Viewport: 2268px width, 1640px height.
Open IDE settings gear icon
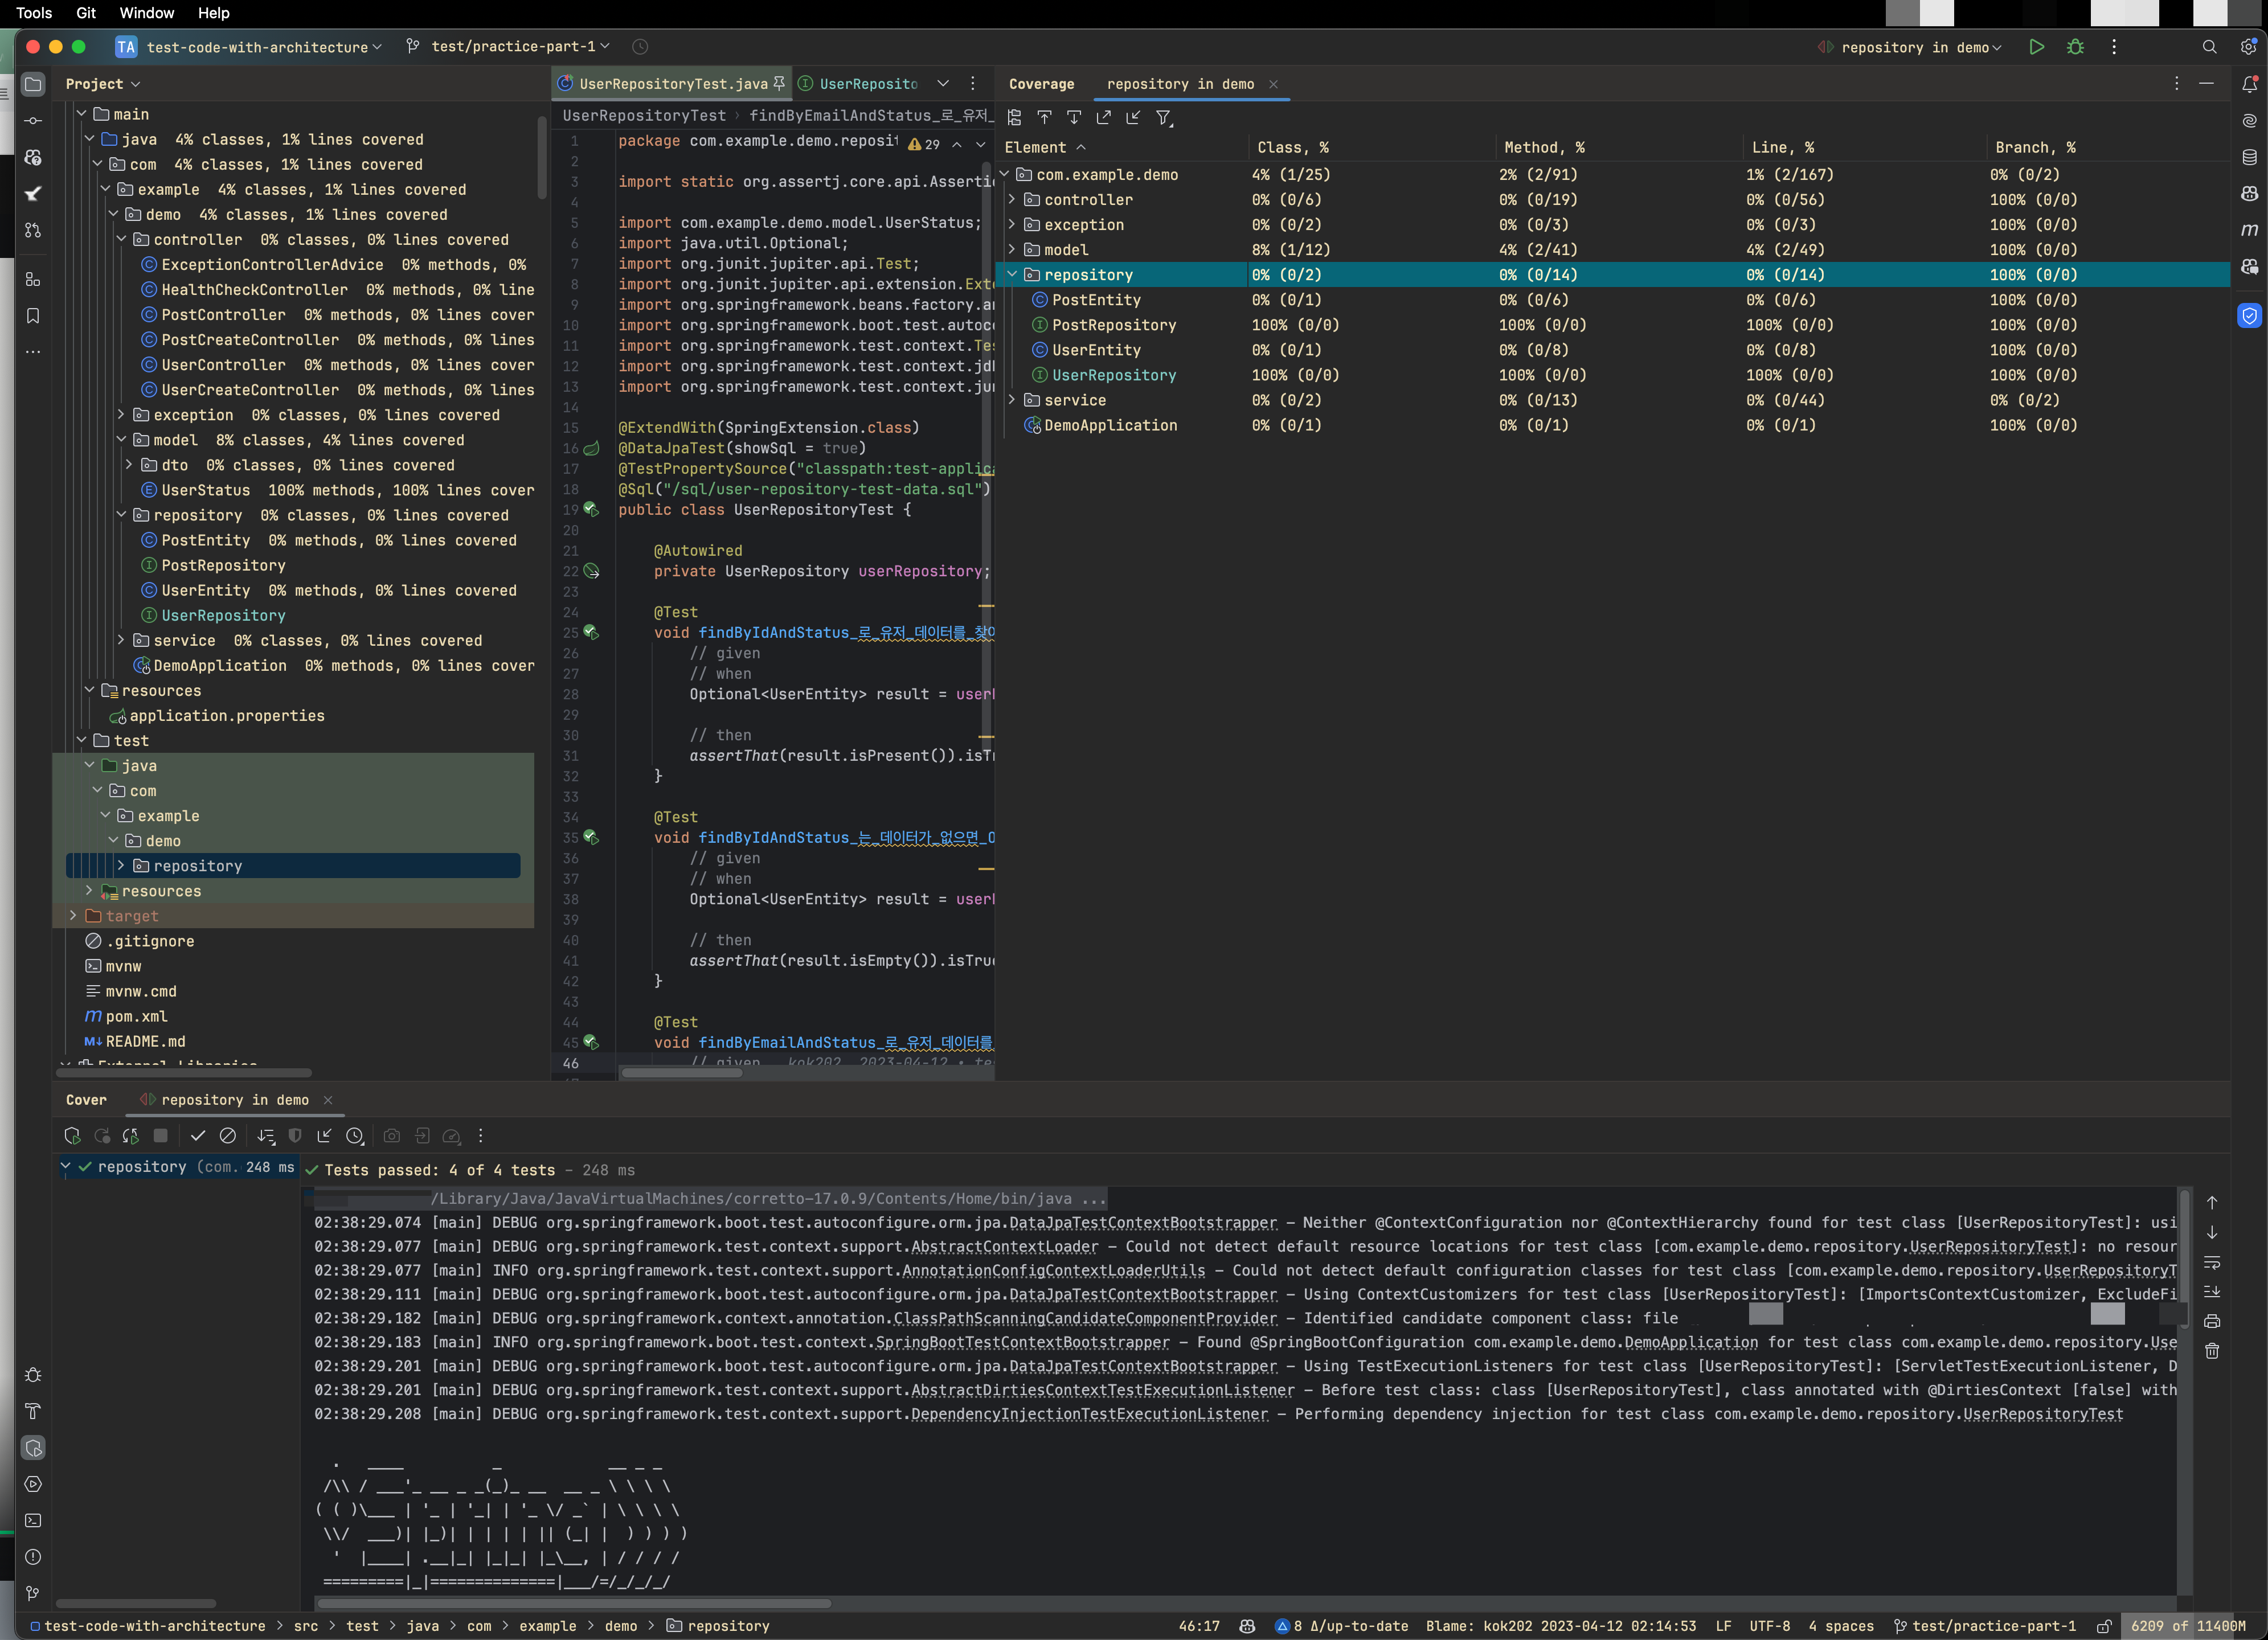tap(2248, 47)
